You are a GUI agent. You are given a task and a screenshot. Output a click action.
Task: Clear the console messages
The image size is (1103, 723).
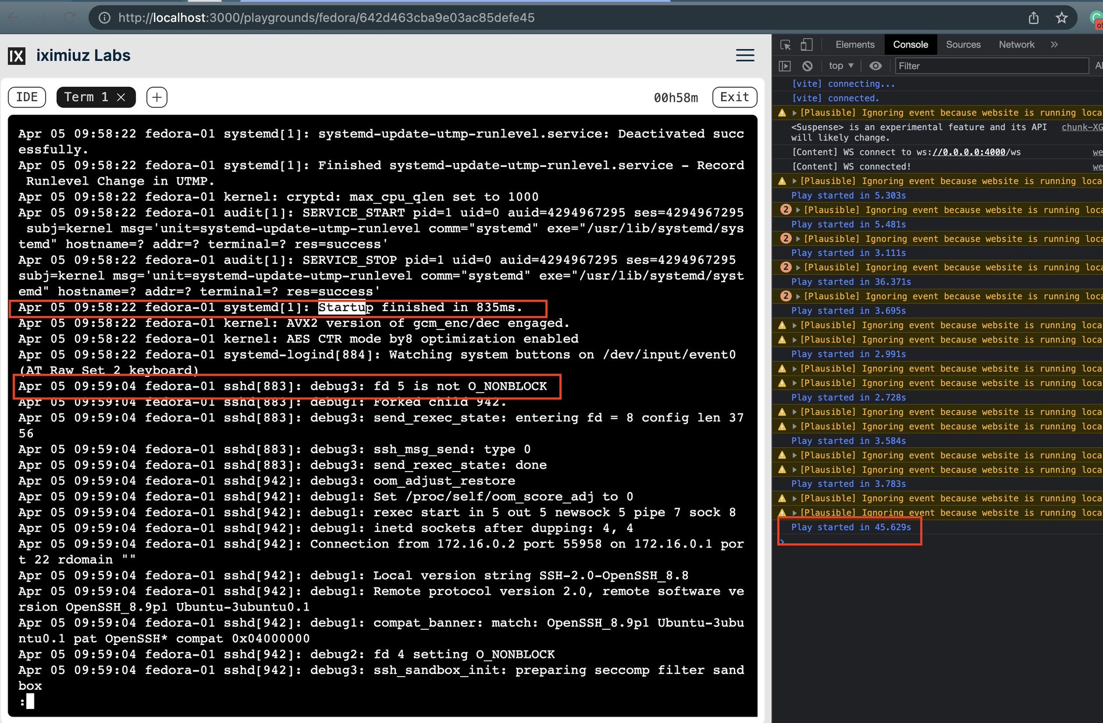(x=807, y=66)
